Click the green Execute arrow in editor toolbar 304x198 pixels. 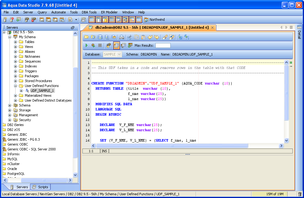point(87,45)
